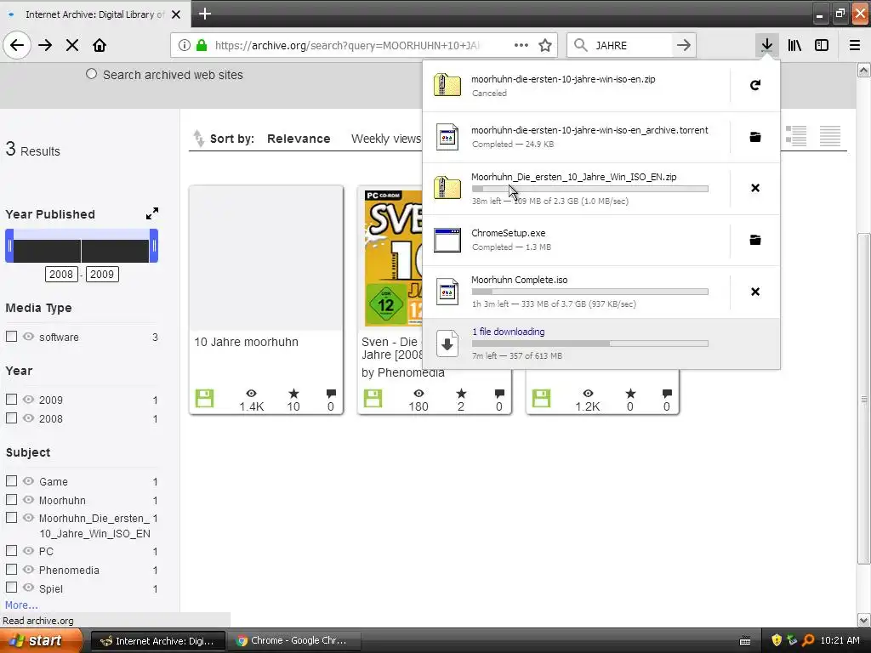Open the Windows Start menu
This screenshot has width=871, height=653.
41,641
